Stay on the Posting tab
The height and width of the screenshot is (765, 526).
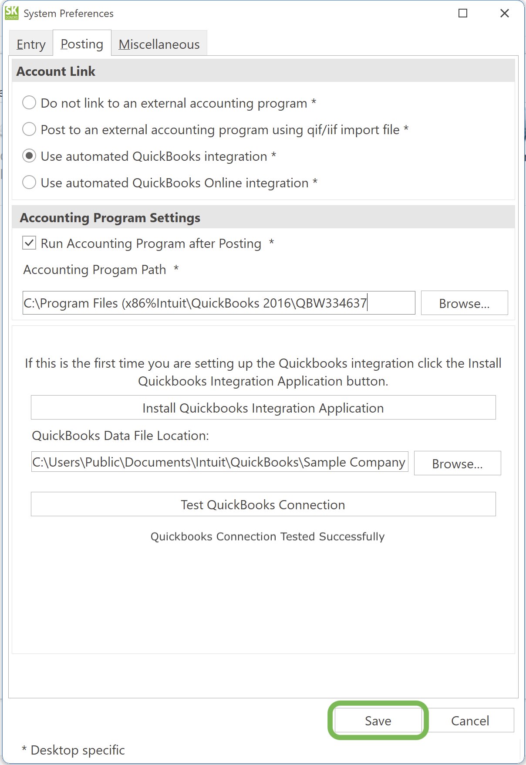pos(81,44)
